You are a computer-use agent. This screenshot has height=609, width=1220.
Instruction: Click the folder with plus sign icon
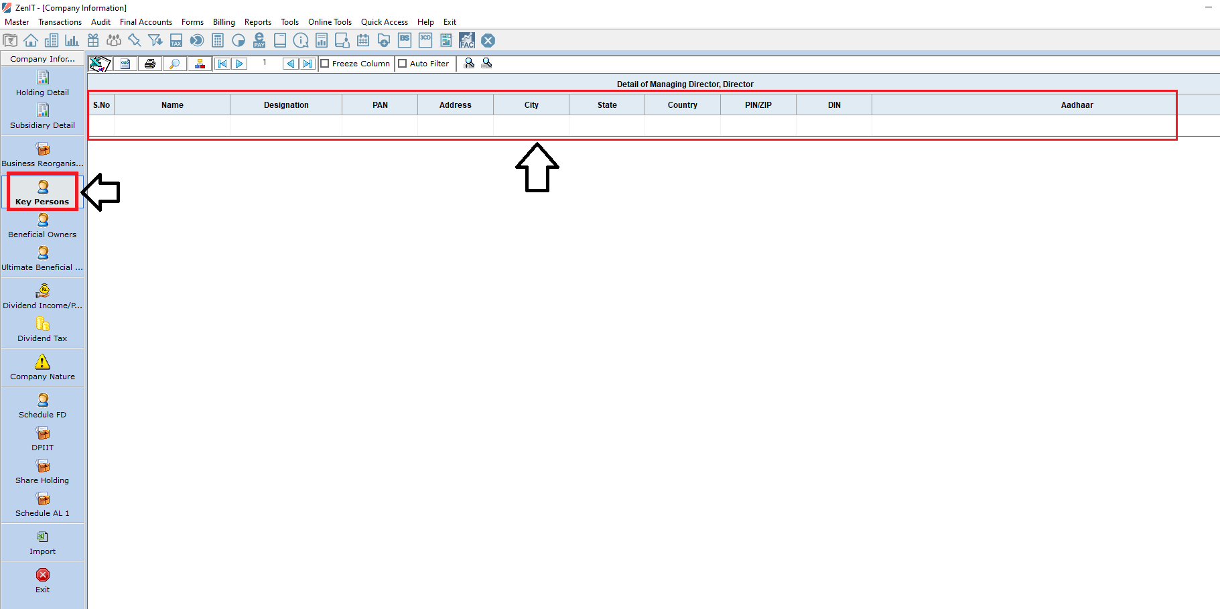(384, 41)
